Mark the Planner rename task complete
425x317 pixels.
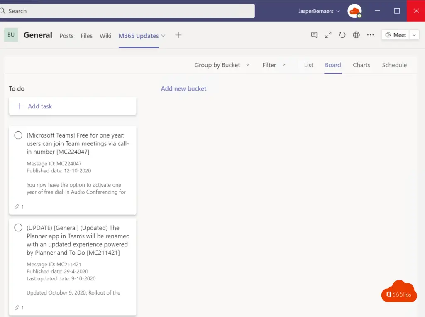click(18, 228)
